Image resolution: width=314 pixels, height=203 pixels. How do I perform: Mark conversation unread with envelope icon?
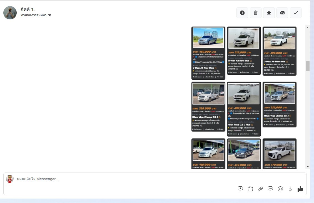point(282,13)
